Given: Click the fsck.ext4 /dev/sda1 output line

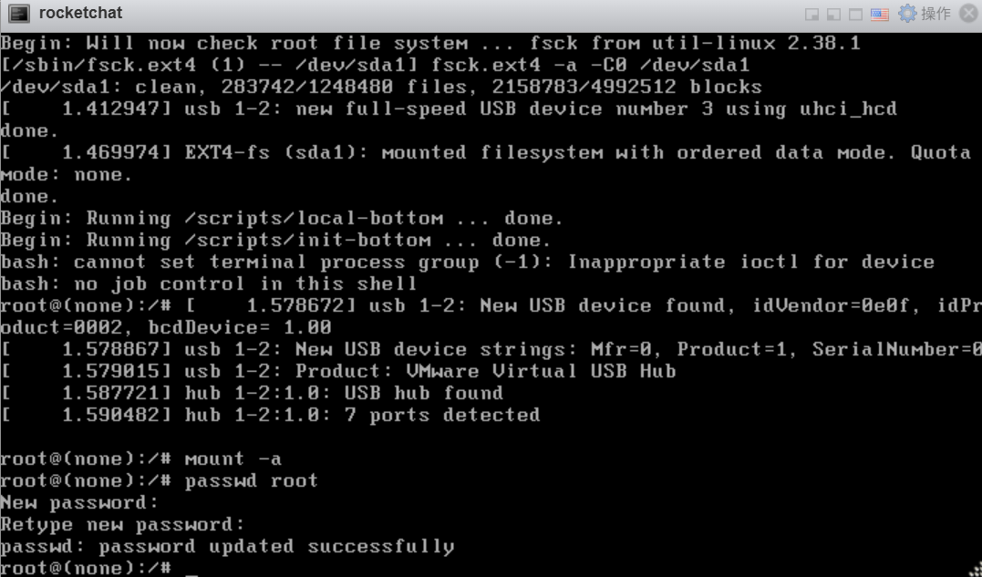Looking at the screenshot, I should [x=375, y=65].
